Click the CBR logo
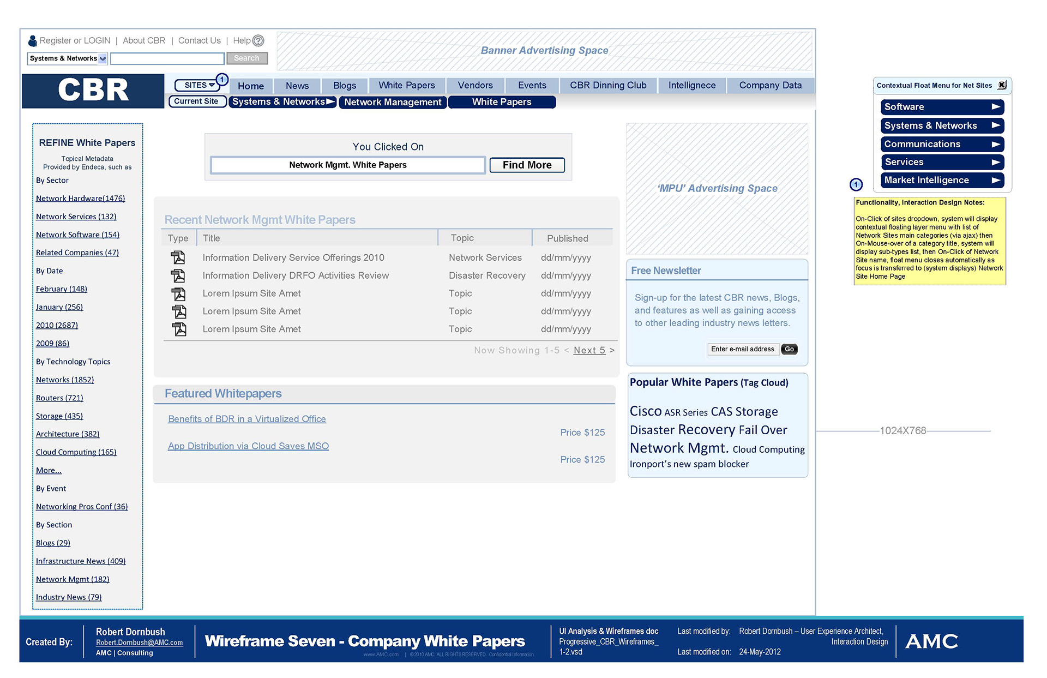This screenshot has width=1047, height=678. [93, 91]
